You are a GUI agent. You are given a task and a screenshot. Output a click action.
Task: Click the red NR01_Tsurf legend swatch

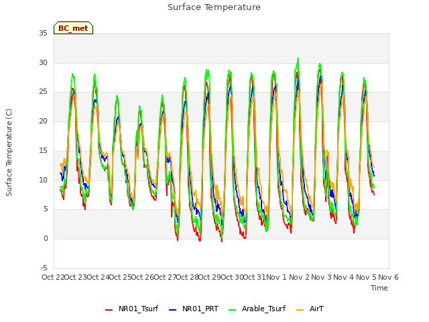click(109, 310)
